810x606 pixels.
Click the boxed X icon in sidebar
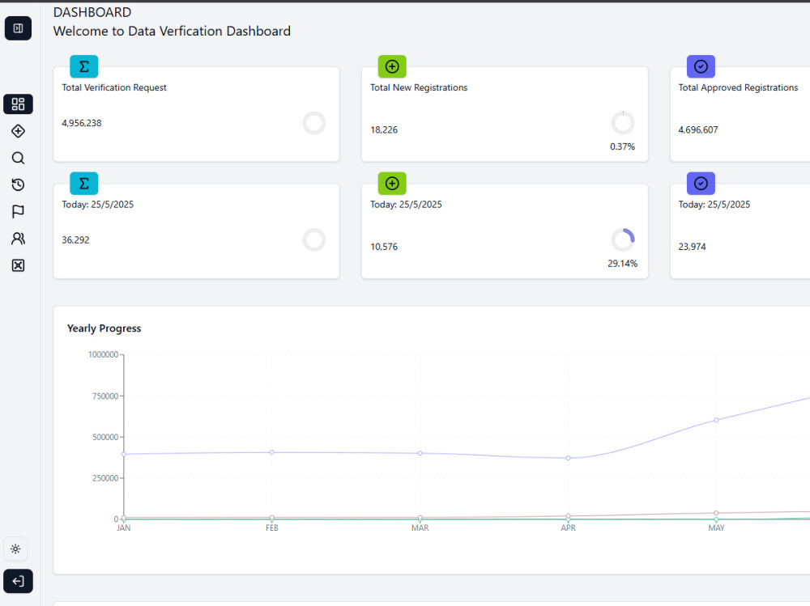pyautogui.click(x=18, y=265)
